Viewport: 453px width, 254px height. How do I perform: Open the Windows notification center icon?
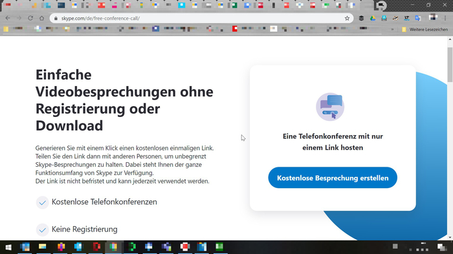(x=442, y=247)
